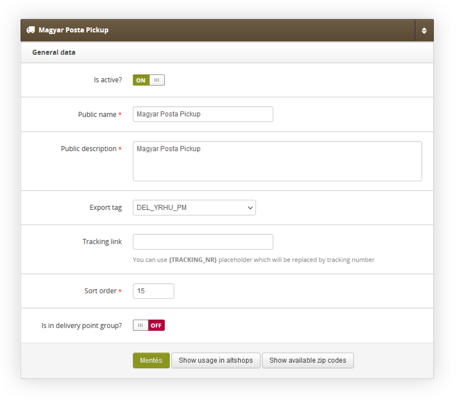Click the Public name input field
The height and width of the screenshot is (403, 457).
pos(203,114)
